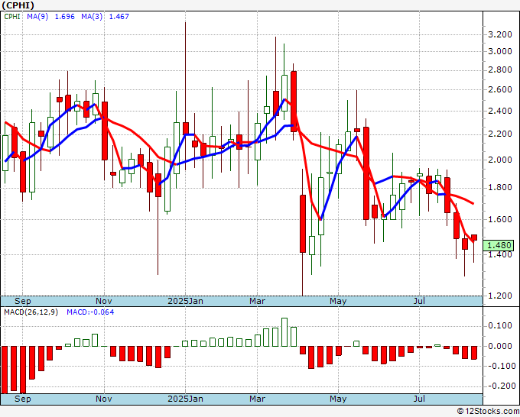This screenshot has width=520, height=417.
Task: Click Nov on the MACD time axis
Action: point(104,399)
